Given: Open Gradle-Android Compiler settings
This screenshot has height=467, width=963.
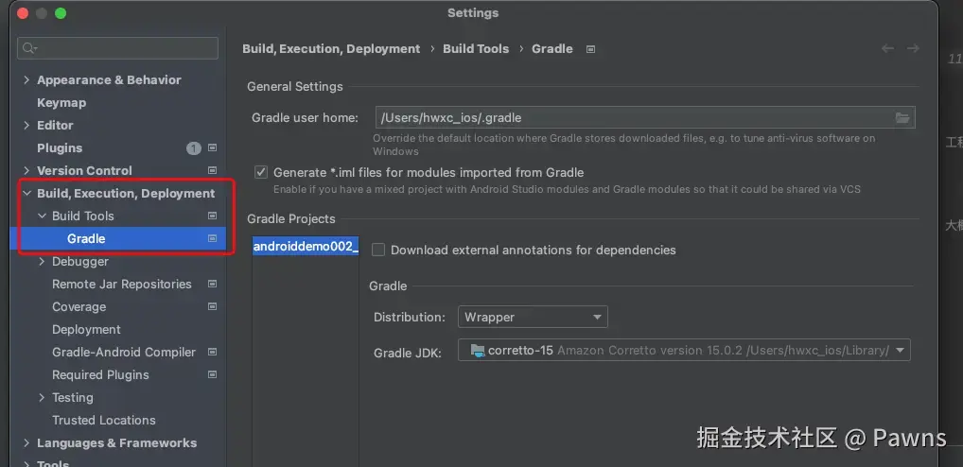Looking at the screenshot, I should click(x=124, y=353).
